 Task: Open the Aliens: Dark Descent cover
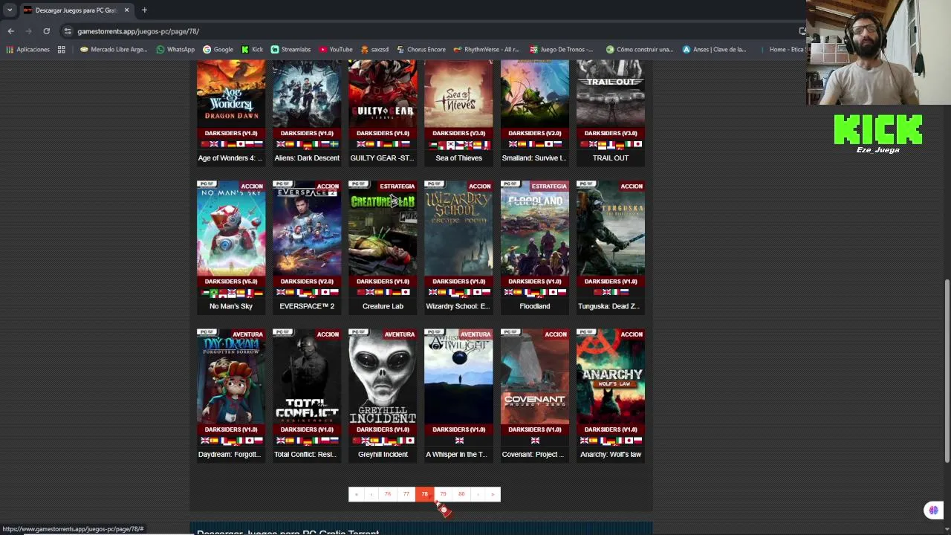tap(307, 94)
